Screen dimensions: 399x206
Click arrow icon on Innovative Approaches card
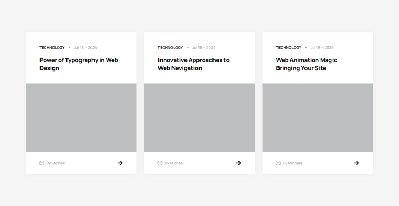(238, 163)
